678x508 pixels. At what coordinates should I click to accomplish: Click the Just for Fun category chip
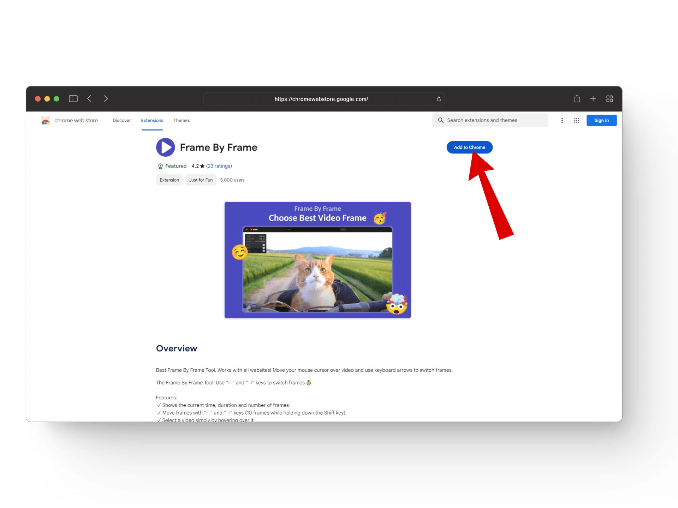tap(201, 180)
